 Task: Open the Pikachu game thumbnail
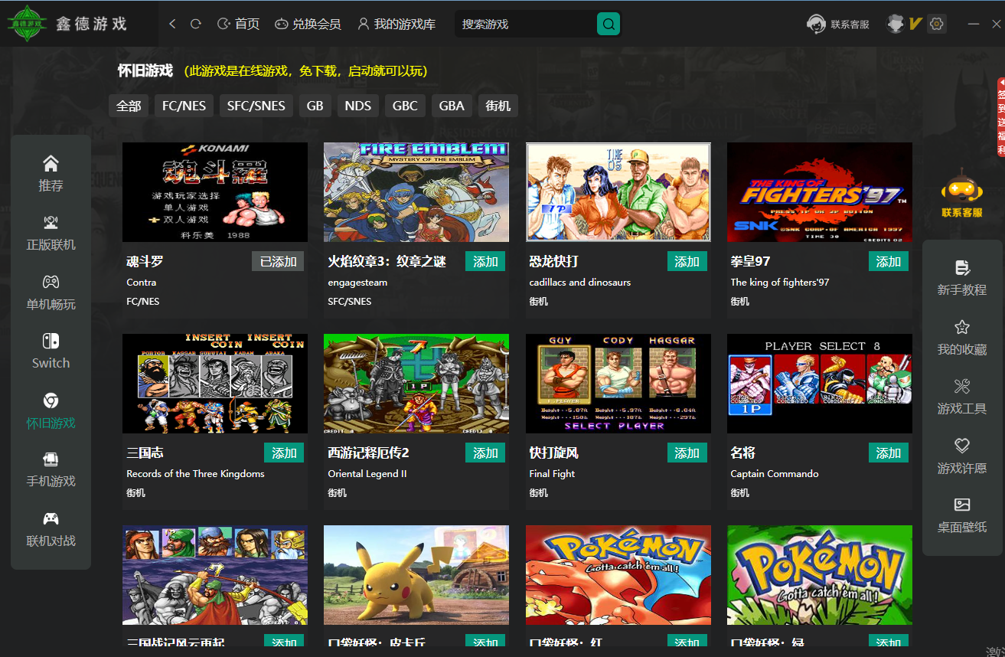tap(416, 575)
